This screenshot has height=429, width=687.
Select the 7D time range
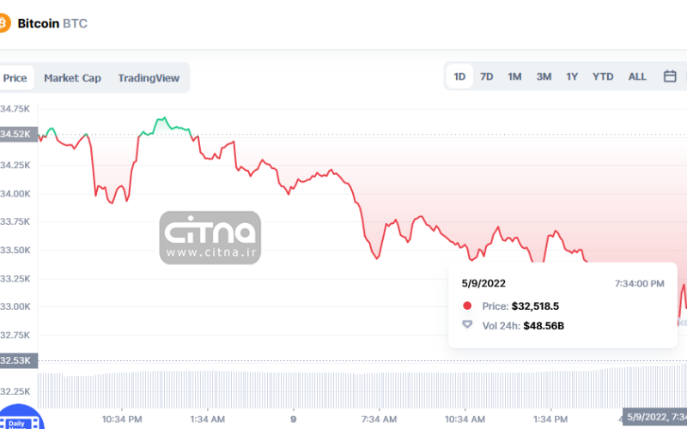(x=487, y=76)
